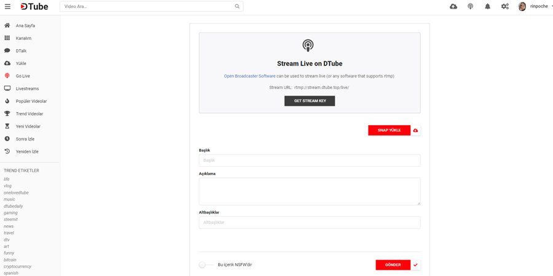Click the large podcast icon above Stream Live
The height and width of the screenshot is (276, 553).
tap(308, 45)
